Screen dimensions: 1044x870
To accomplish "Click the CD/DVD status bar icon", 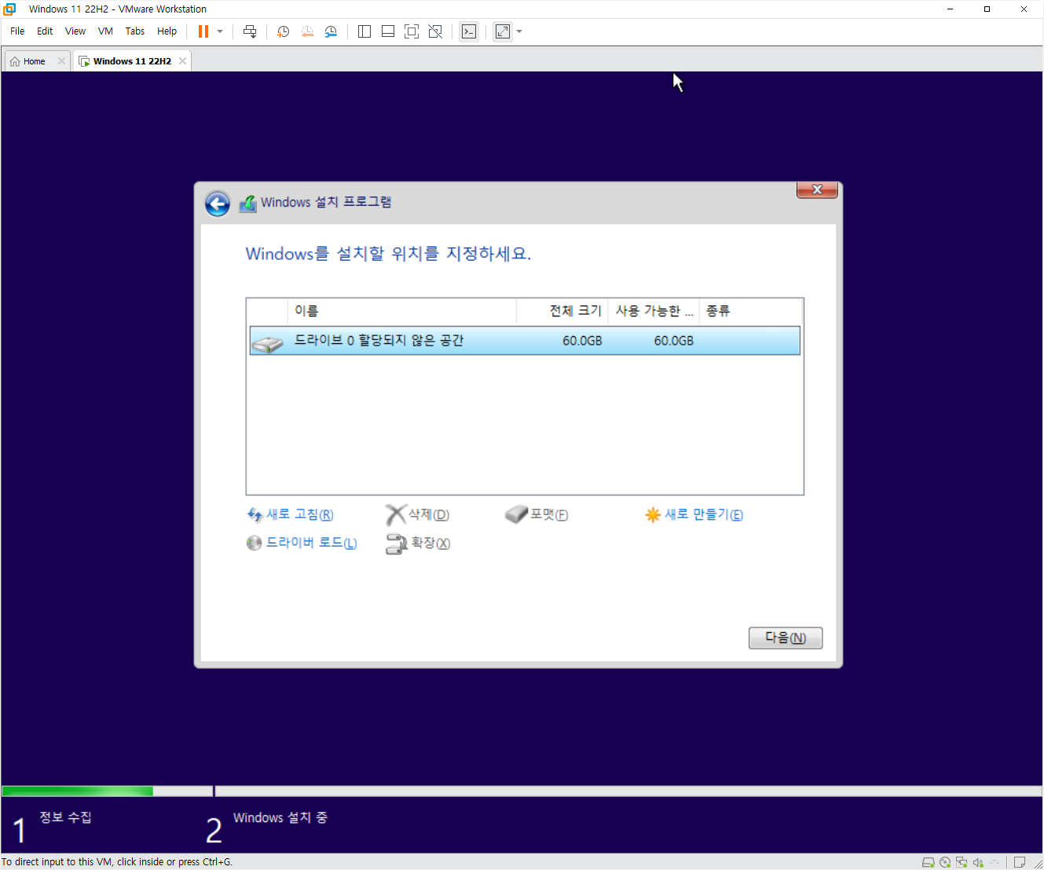I will (x=945, y=862).
